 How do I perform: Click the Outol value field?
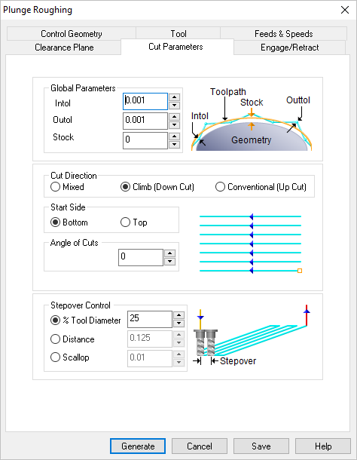[x=145, y=121]
